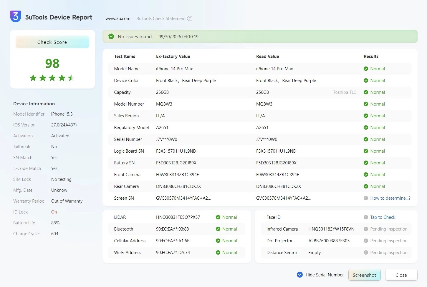The width and height of the screenshot is (427, 287).
Task: Click the Screenshot button
Action: [364, 275]
